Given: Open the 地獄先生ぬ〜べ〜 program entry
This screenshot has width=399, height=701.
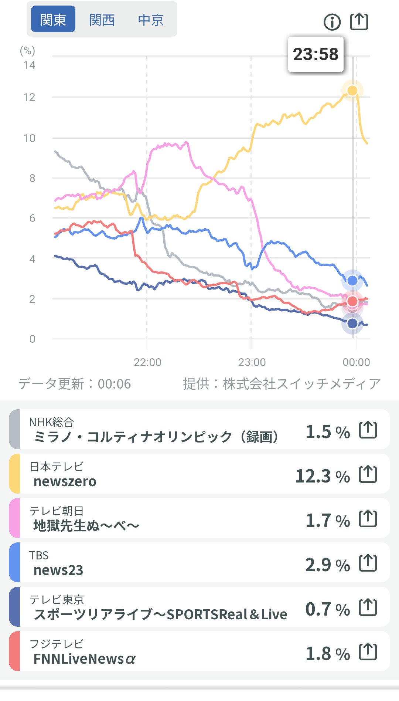Looking at the screenshot, I should tap(86, 525).
